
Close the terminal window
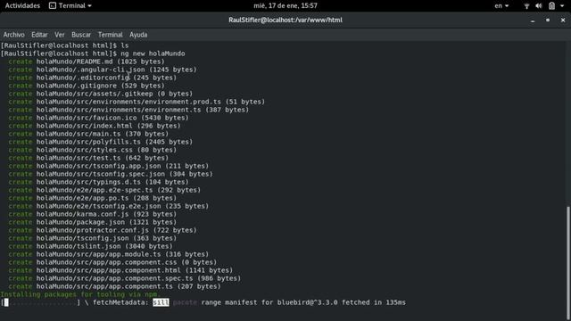point(563,21)
